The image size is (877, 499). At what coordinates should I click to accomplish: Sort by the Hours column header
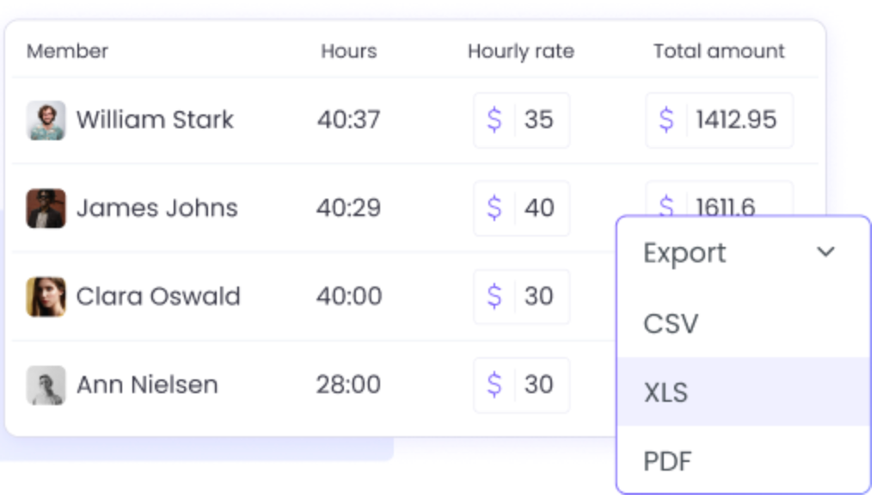[348, 52]
